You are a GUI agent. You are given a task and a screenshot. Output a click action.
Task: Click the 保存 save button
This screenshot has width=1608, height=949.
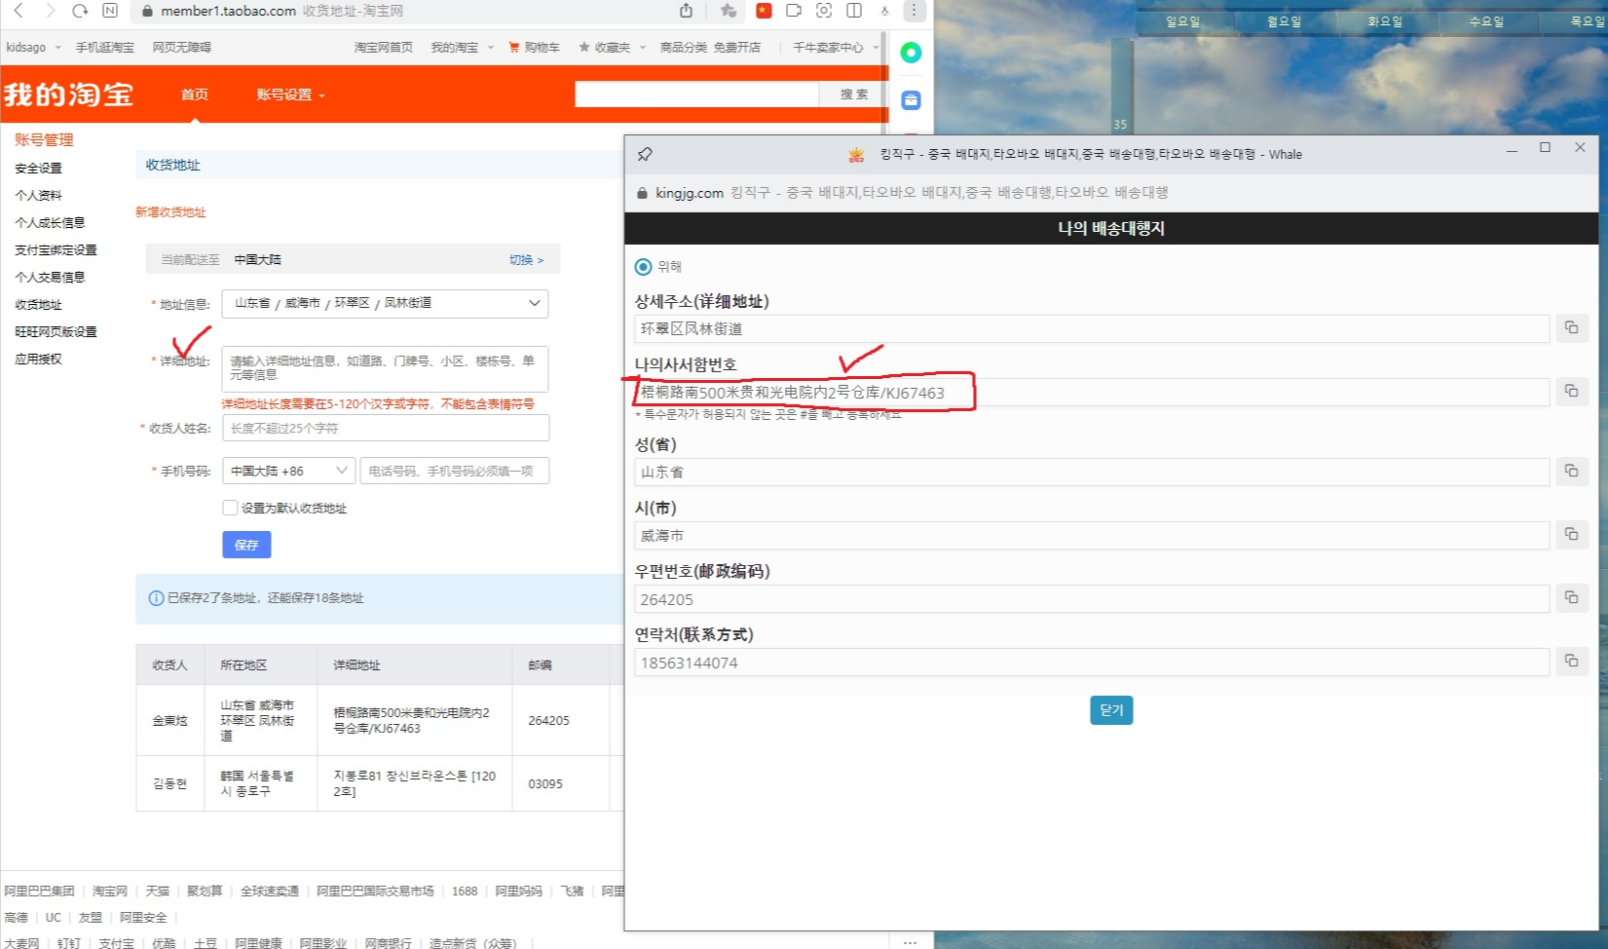246,545
